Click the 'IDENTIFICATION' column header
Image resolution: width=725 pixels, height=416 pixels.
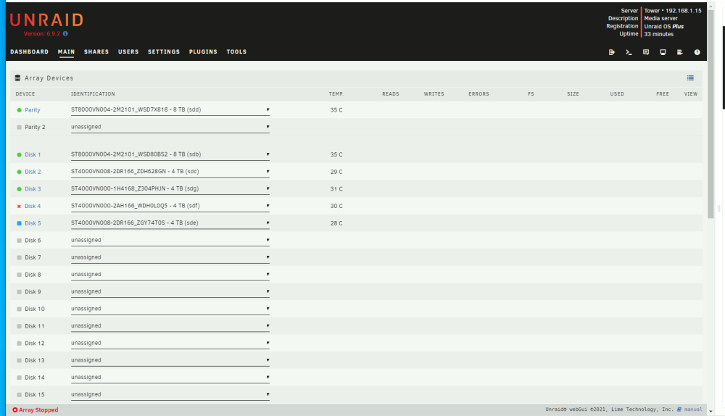point(93,93)
